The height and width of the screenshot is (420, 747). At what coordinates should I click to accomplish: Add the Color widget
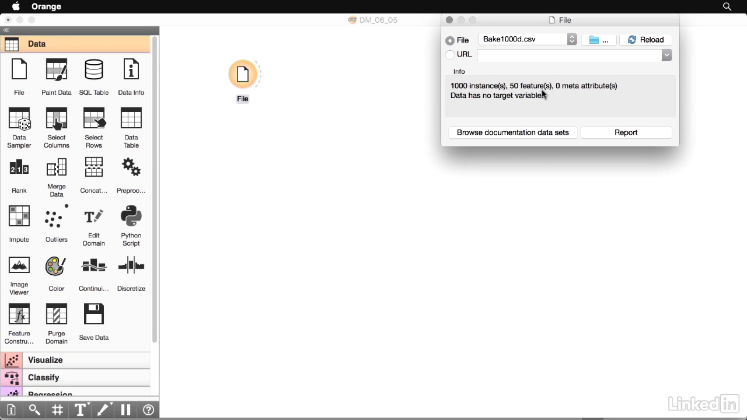[x=57, y=274]
